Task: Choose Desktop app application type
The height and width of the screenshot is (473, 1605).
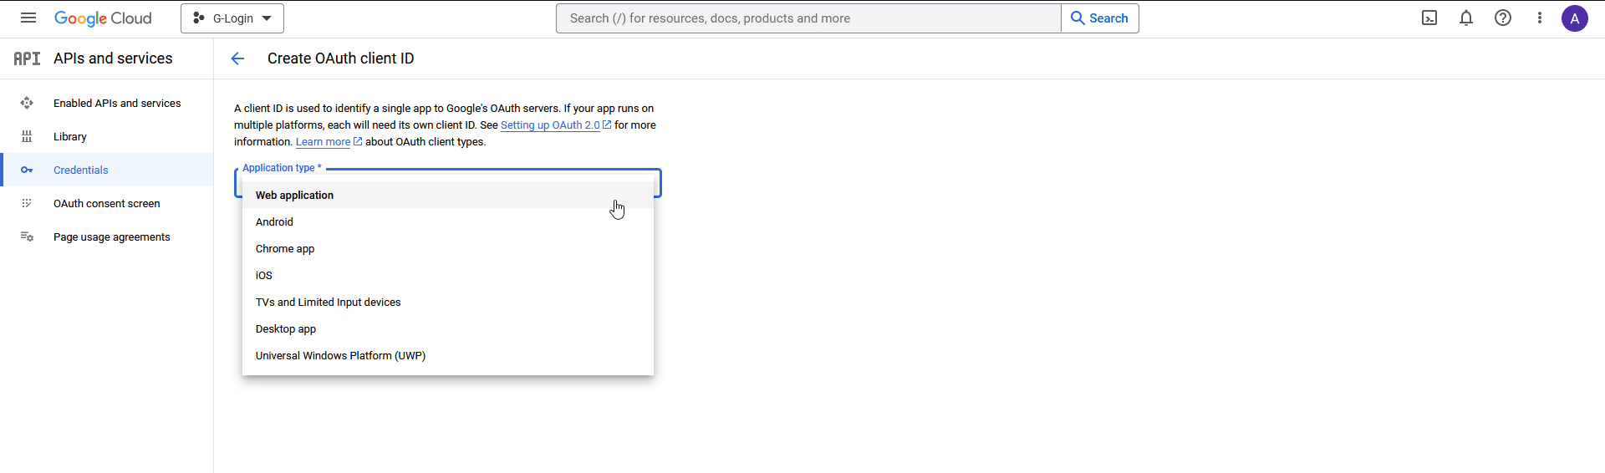Action: coord(448,328)
